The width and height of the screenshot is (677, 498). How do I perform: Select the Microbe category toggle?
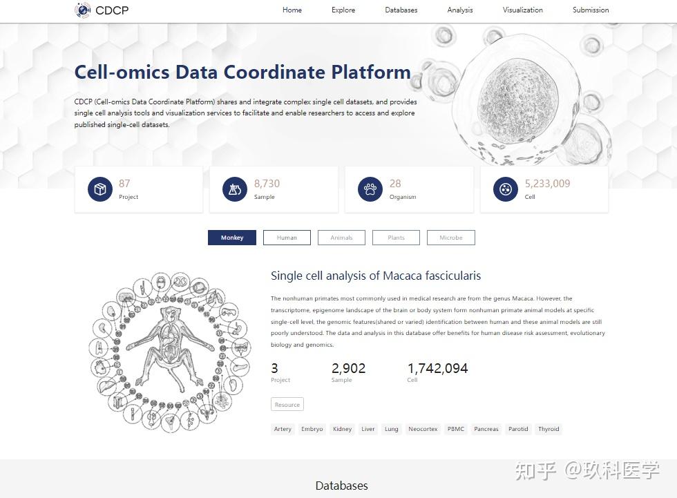(450, 237)
